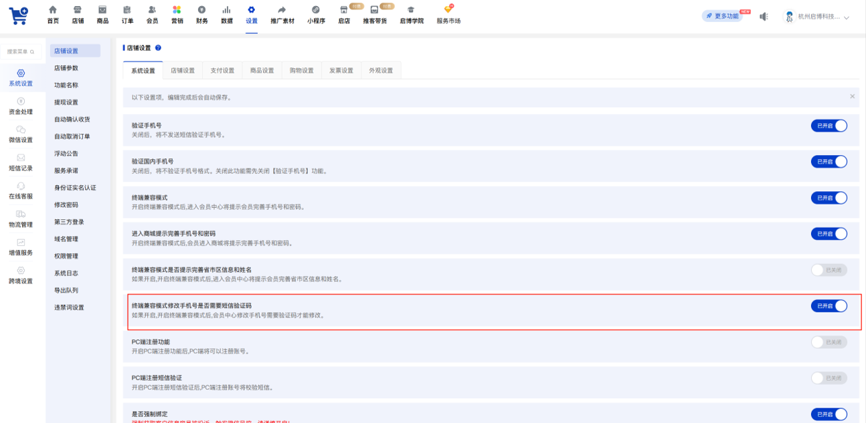Select 跨境设置 in the left sidebar
Image resolution: width=866 pixels, height=423 pixels.
[x=21, y=275]
